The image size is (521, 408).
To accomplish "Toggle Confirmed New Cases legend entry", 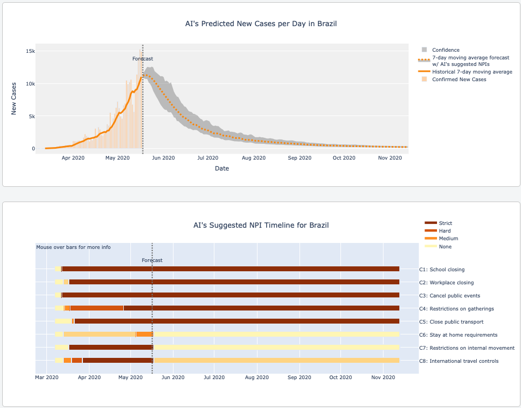I will point(459,80).
